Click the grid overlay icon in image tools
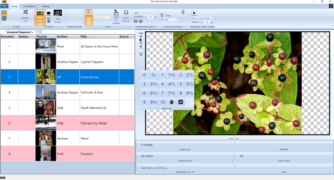Image resolution: width=334 pixels, height=180 pixels. (141, 36)
